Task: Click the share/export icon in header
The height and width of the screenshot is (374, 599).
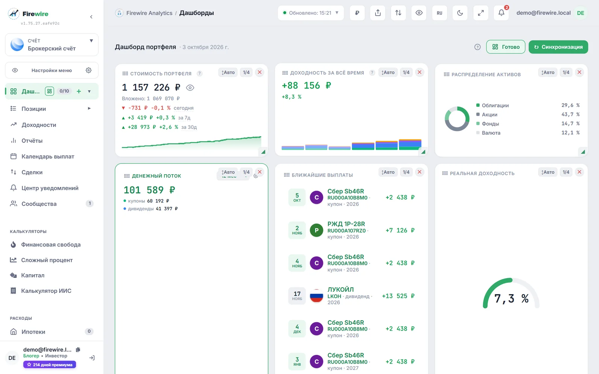Action: click(378, 13)
